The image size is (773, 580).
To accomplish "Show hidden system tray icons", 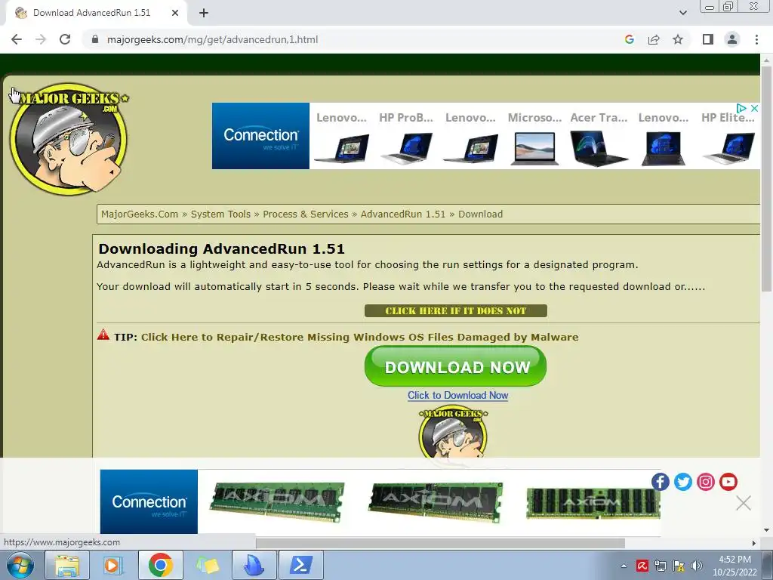I will point(624,566).
